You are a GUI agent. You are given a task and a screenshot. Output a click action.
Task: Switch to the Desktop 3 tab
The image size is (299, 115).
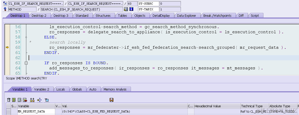61,16
